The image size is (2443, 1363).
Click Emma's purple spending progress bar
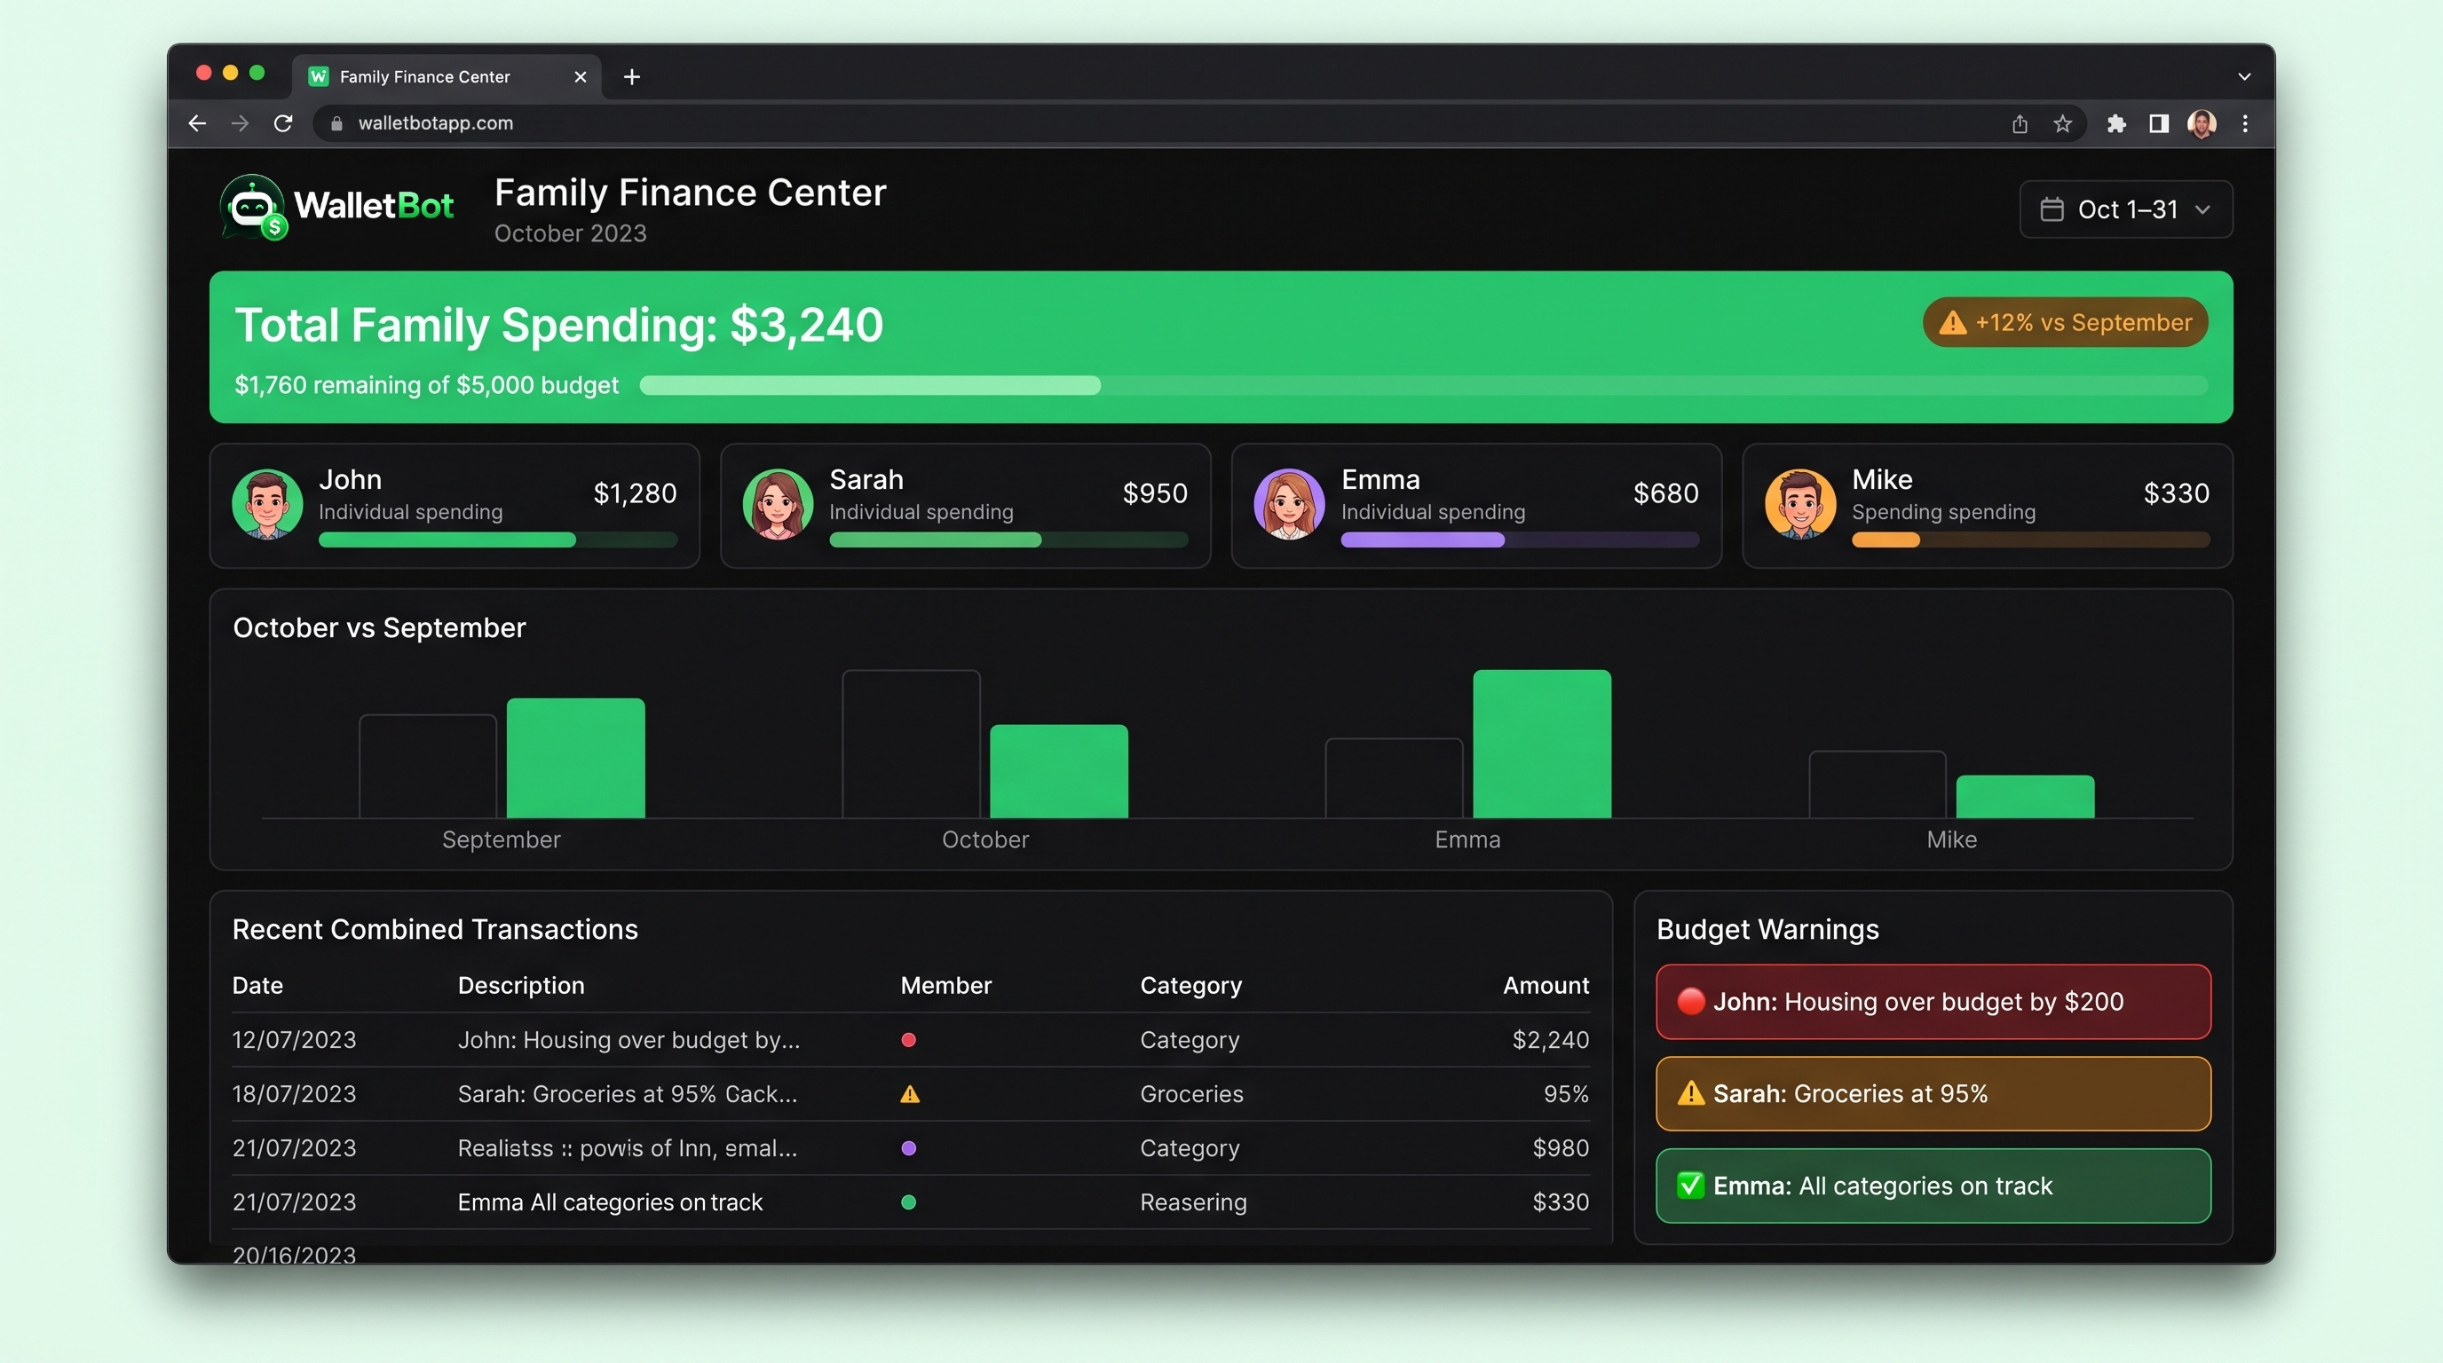point(1519,540)
